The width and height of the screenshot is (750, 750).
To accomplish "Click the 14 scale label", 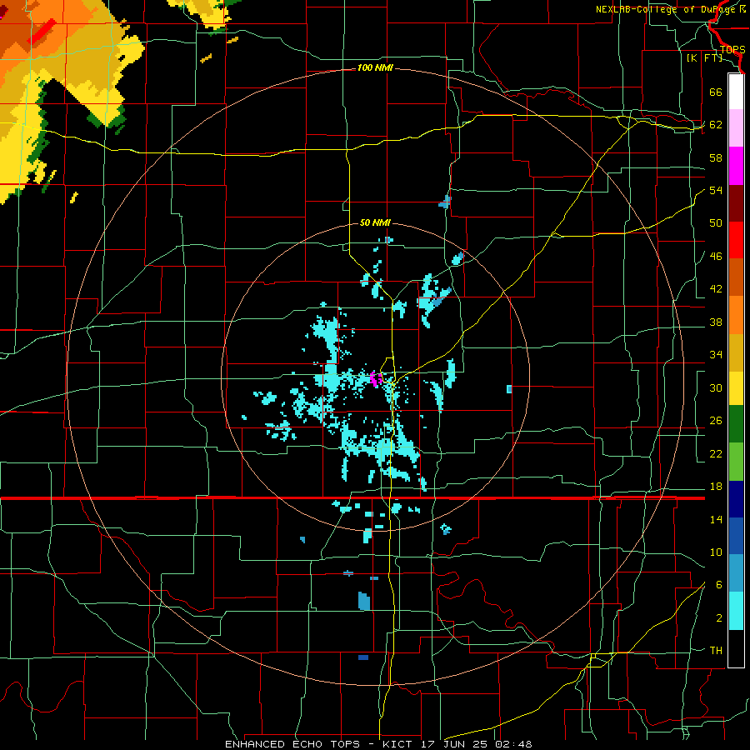I will [x=716, y=519].
